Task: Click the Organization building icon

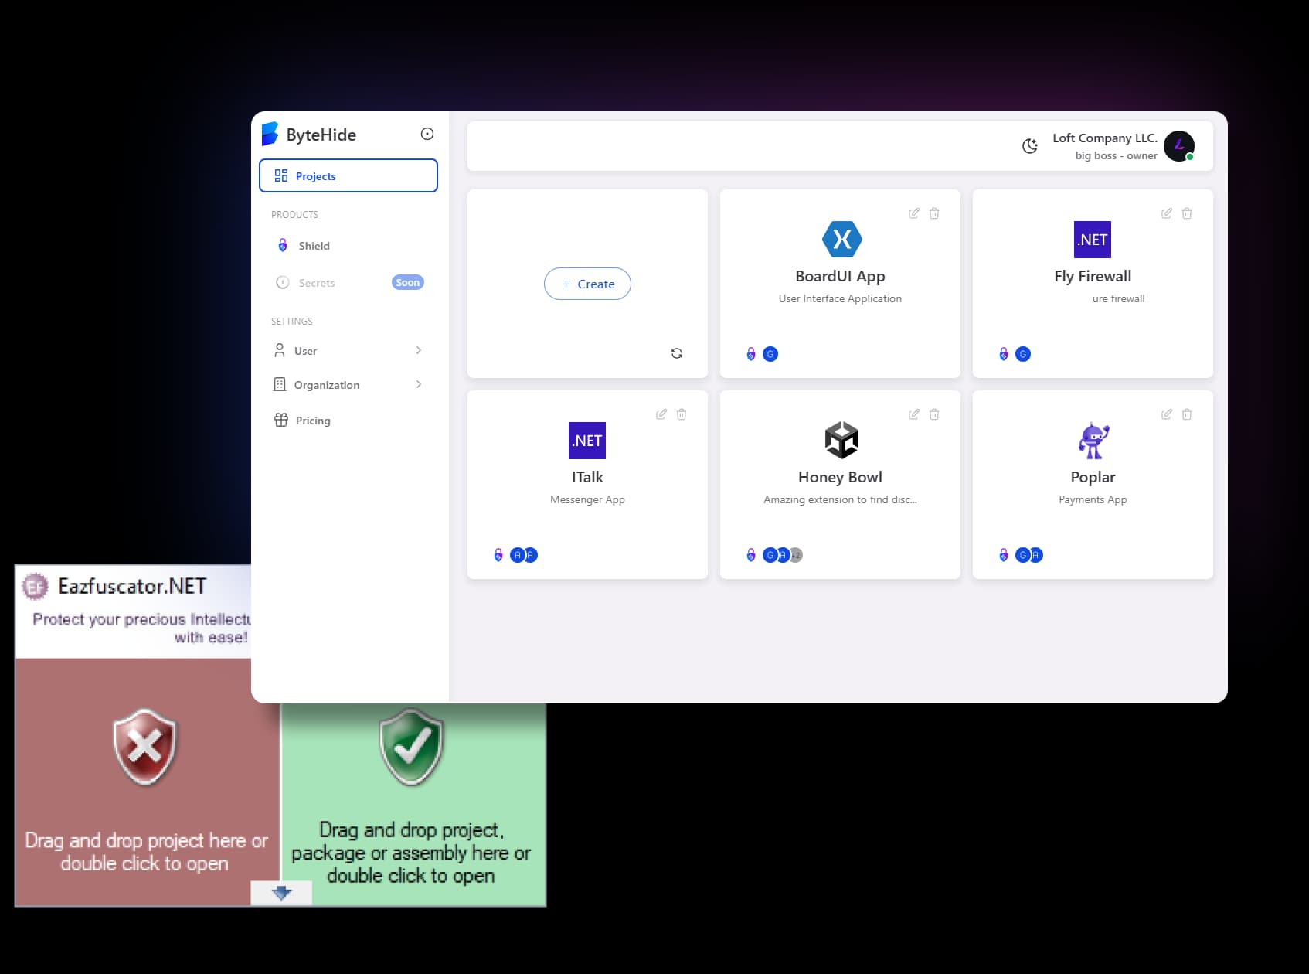Action: click(x=280, y=384)
